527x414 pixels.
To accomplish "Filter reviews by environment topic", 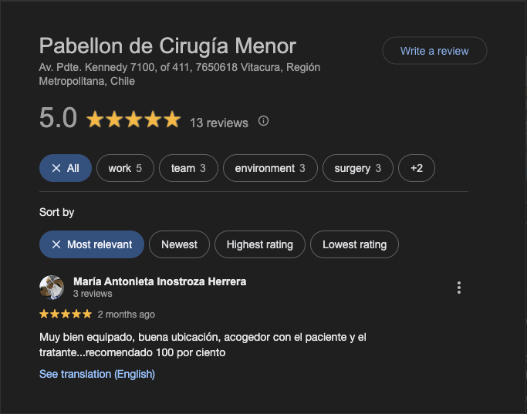I will 270,168.
